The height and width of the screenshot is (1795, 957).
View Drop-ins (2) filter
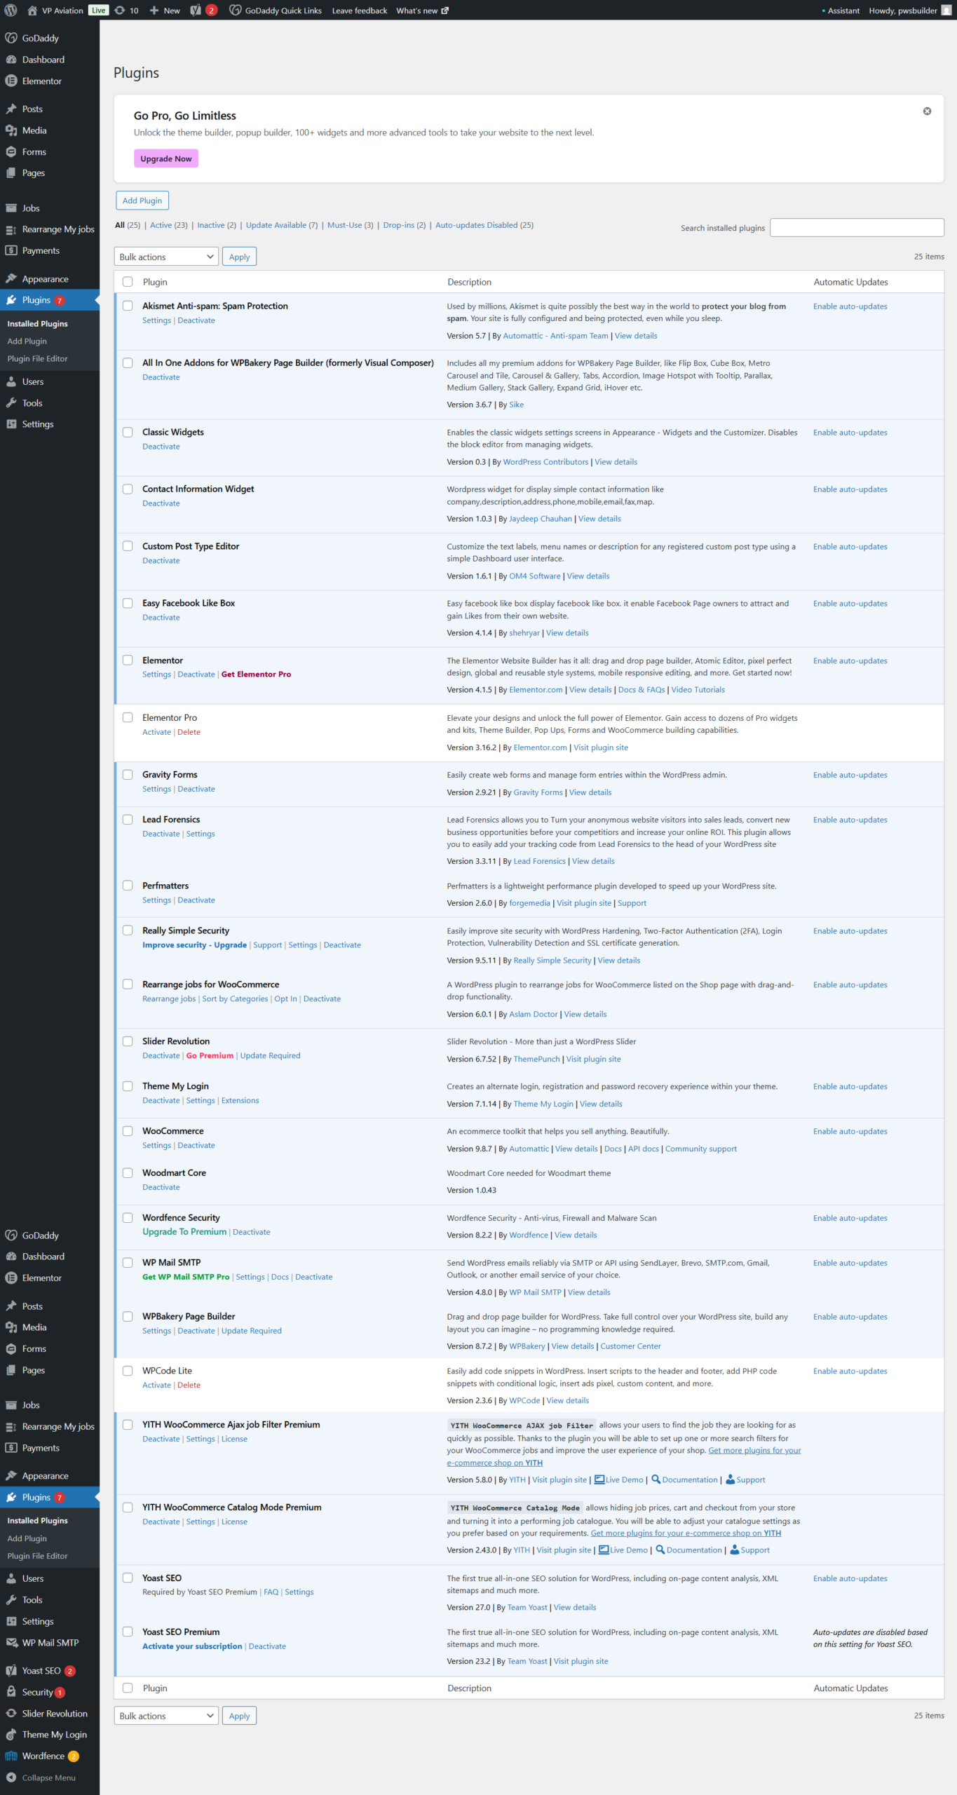[405, 225]
